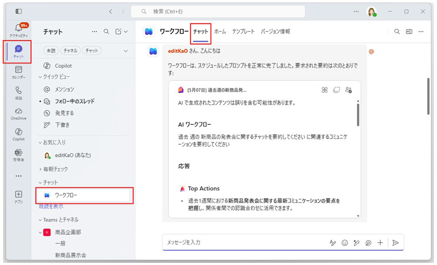Select the ワークフロー chat entry
The image size is (437, 265).
tap(83, 196)
